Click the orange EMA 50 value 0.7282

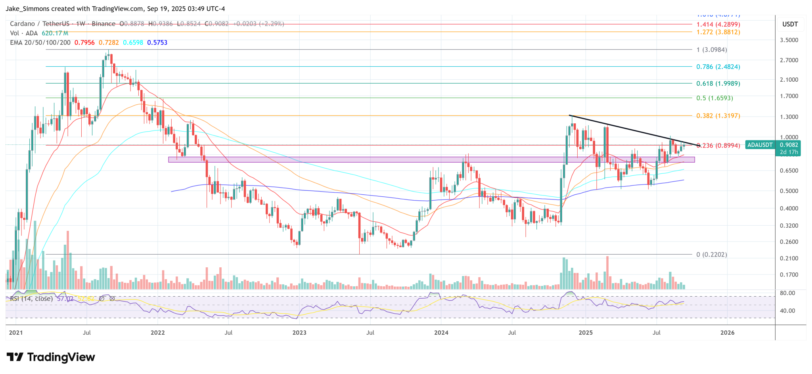tap(109, 42)
